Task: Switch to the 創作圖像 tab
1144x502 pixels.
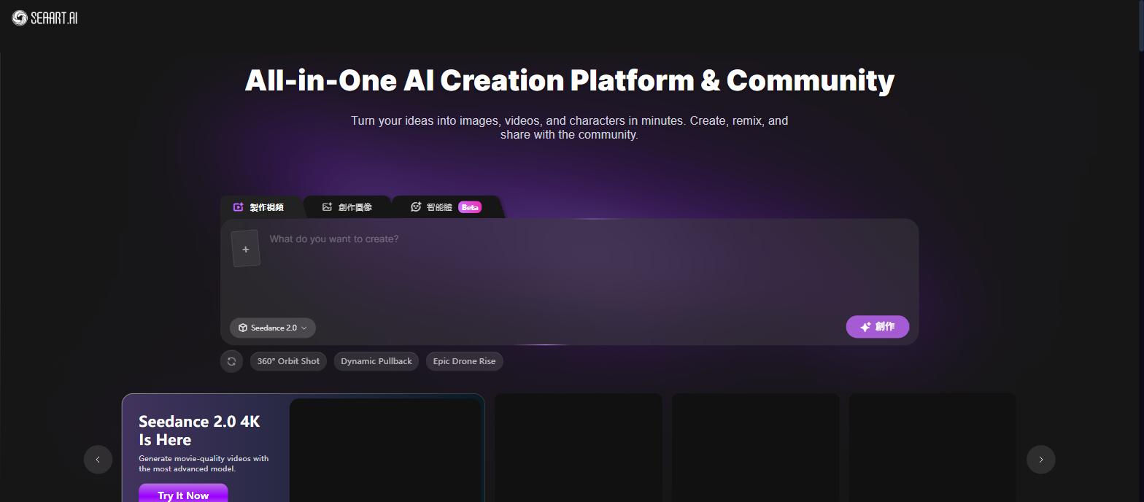Action: tap(347, 207)
